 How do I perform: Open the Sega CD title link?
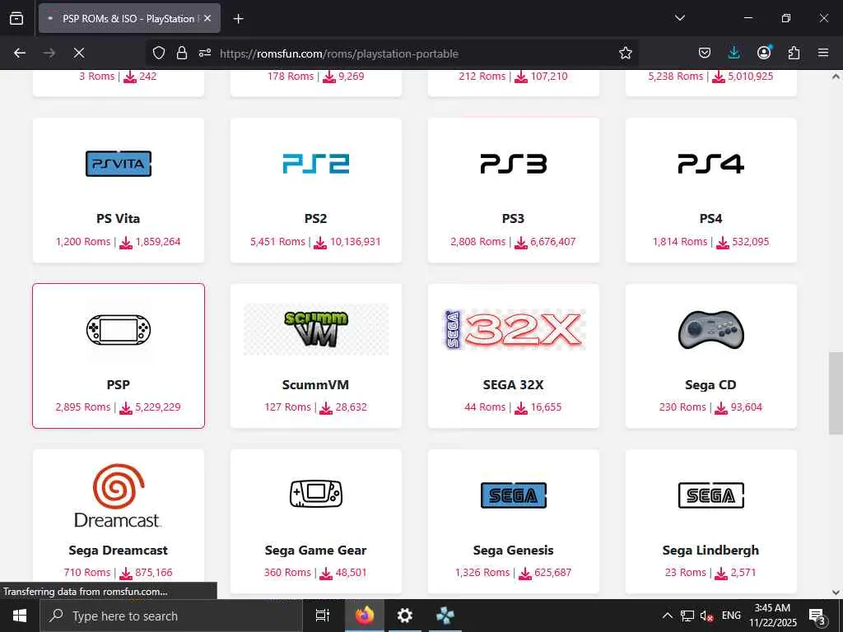pyautogui.click(x=710, y=385)
